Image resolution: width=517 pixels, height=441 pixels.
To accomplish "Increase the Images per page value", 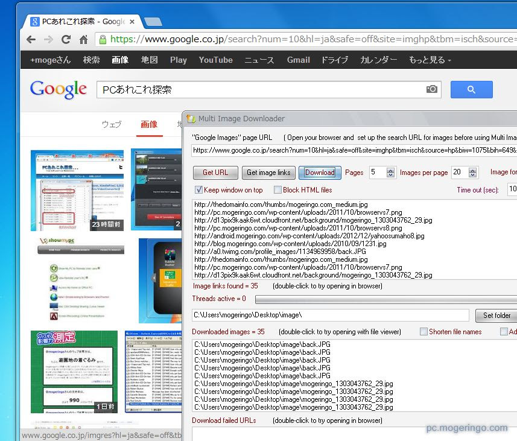I will click(x=472, y=170).
